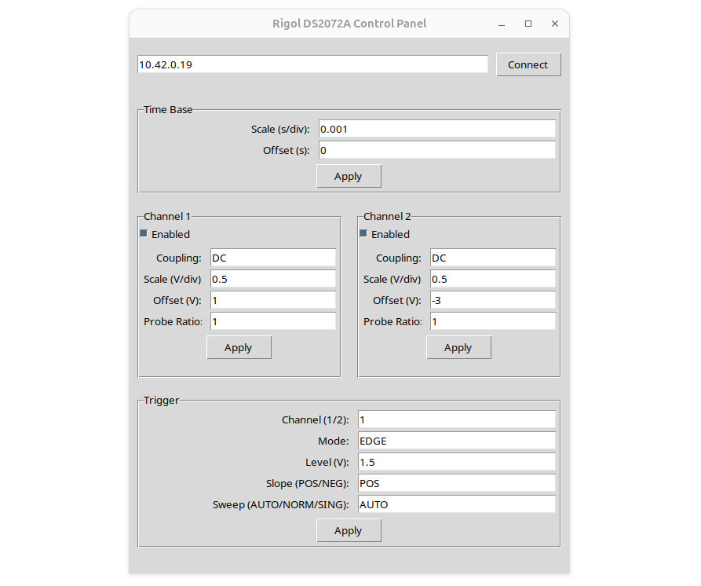Click Channel 1 Scale (V/div) field
This screenshot has width=701, height=586.
[x=272, y=279]
